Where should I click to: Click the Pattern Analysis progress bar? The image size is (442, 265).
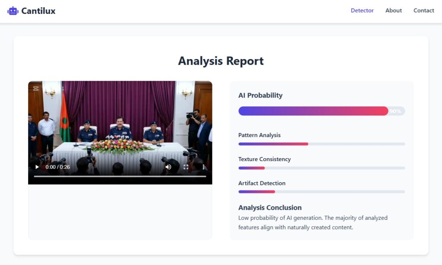[x=322, y=144]
